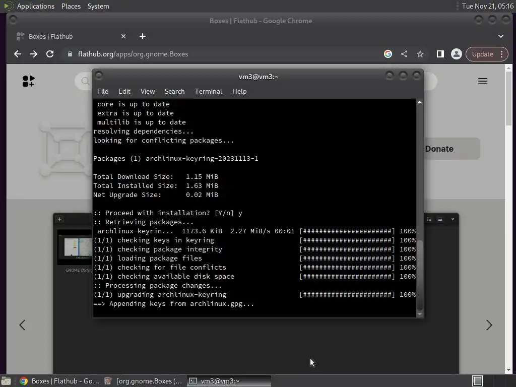Click show desktop icon in taskbar
Screen dimensions: 516x387
6,381
